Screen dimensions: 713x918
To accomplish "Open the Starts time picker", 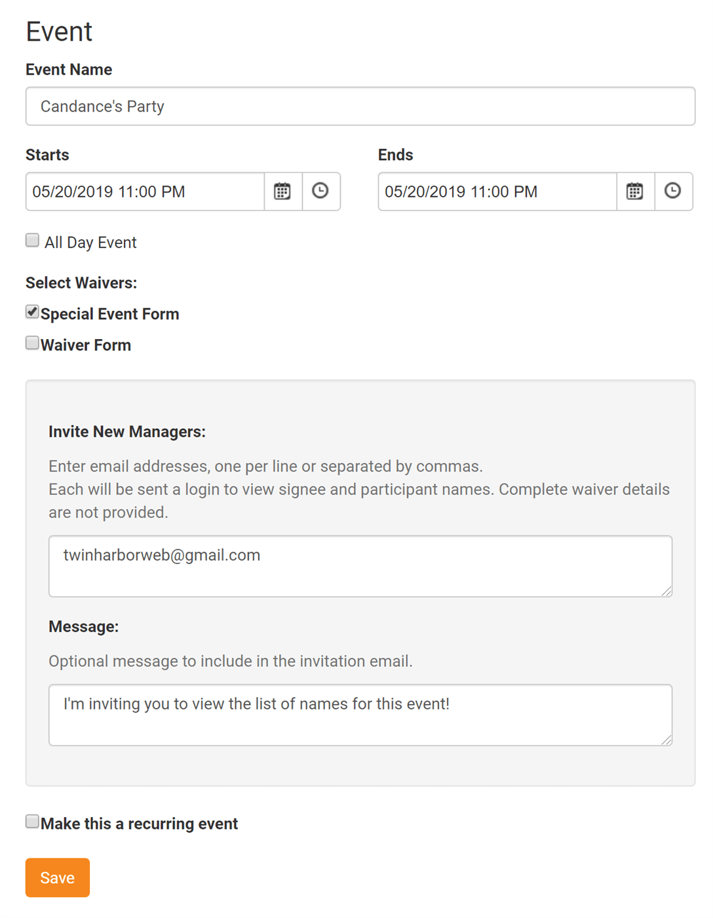I will [x=320, y=191].
